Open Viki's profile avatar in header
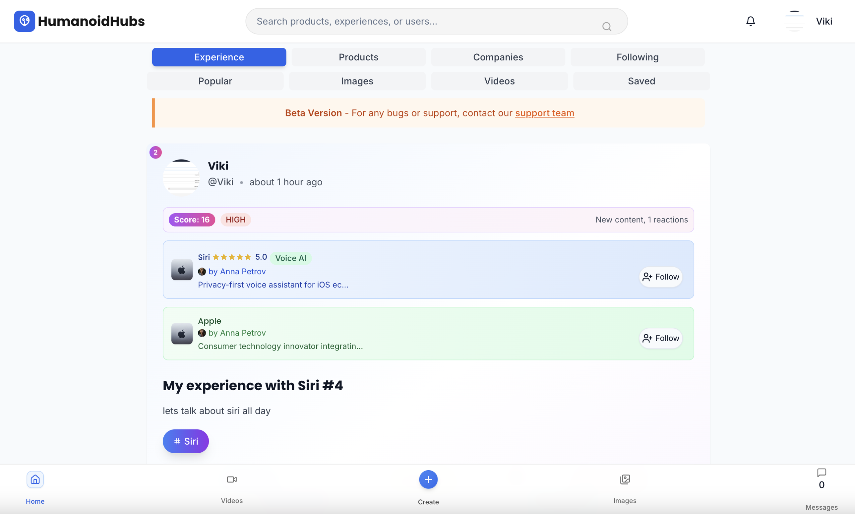 794,21
